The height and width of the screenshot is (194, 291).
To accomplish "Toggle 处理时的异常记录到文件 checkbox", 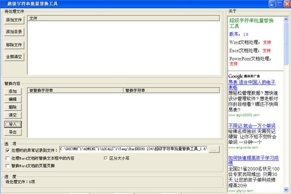I will [x=8, y=150].
